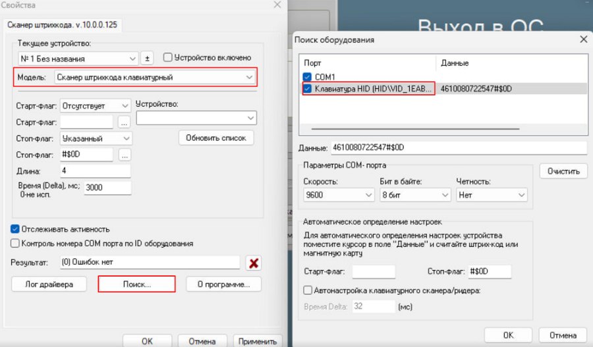Click the Результат field

[150, 262]
